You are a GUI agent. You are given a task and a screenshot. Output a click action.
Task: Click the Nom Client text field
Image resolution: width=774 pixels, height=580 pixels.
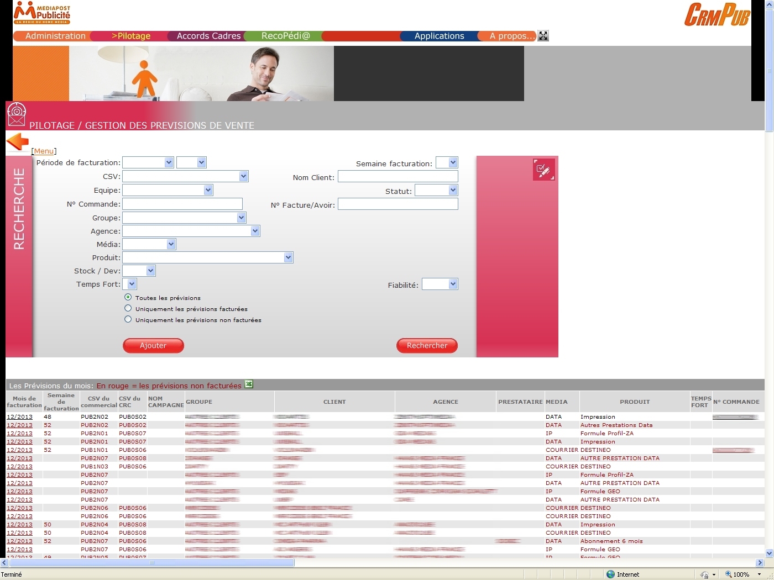click(x=398, y=177)
